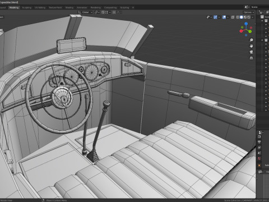
Task: Click the zoom view magnifier icon
Action: pos(251,40)
